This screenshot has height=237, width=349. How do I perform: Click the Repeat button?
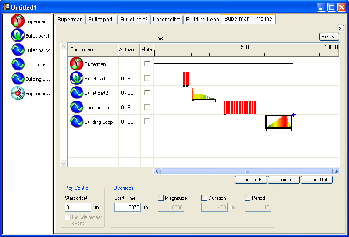tap(329, 37)
